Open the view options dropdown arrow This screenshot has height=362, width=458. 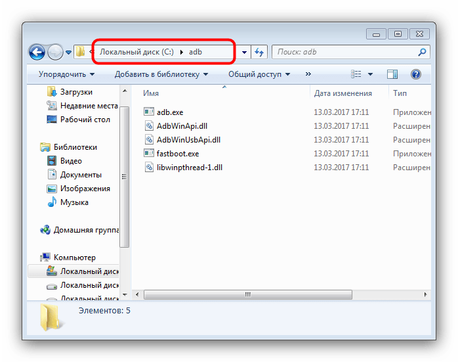pyautogui.click(x=370, y=74)
